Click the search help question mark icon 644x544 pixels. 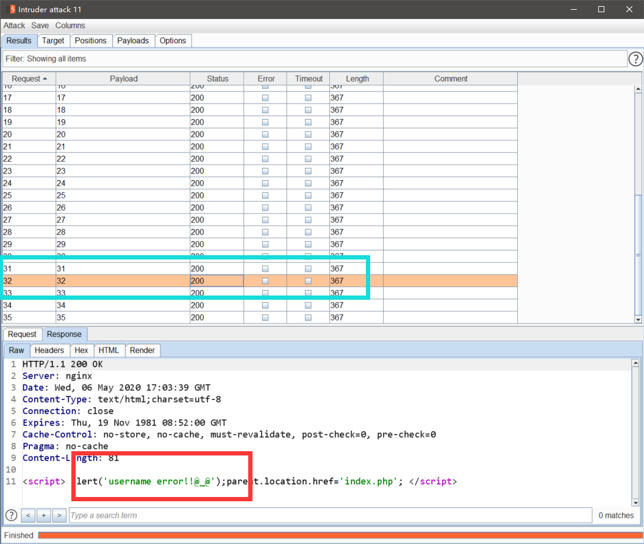12,515
